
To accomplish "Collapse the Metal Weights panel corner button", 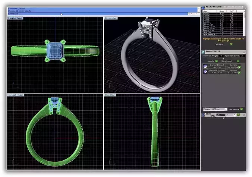I will click(x=244, y=7).
